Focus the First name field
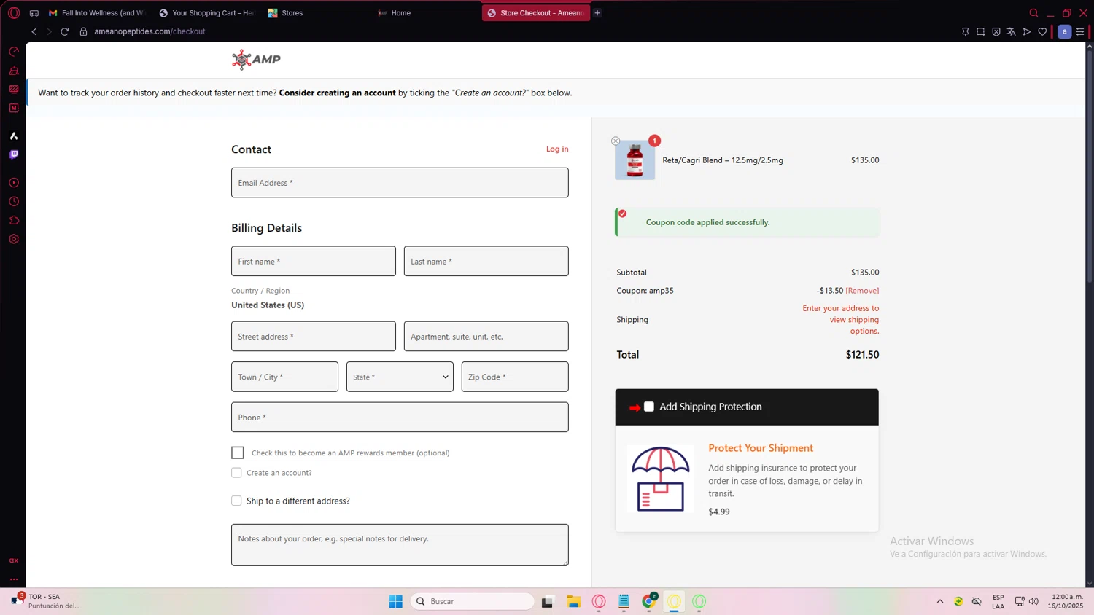 pyautogui.click(x=314, y=261)
